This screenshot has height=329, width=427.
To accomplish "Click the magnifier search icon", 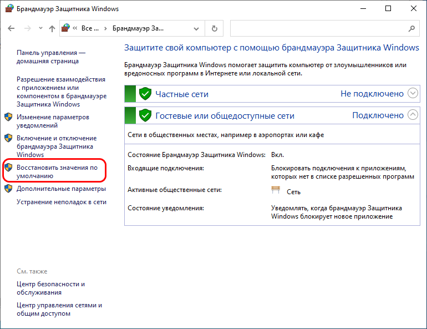I will [x=411, y=28].
